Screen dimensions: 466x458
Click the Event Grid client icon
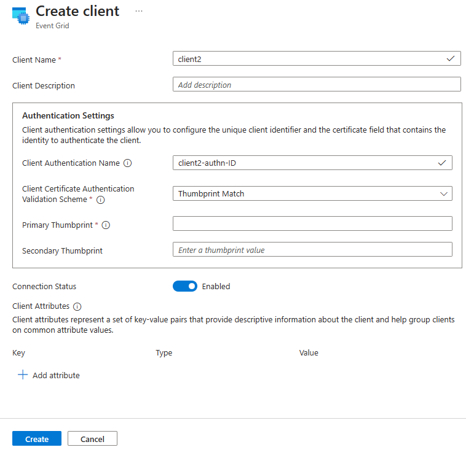(20, 16)
